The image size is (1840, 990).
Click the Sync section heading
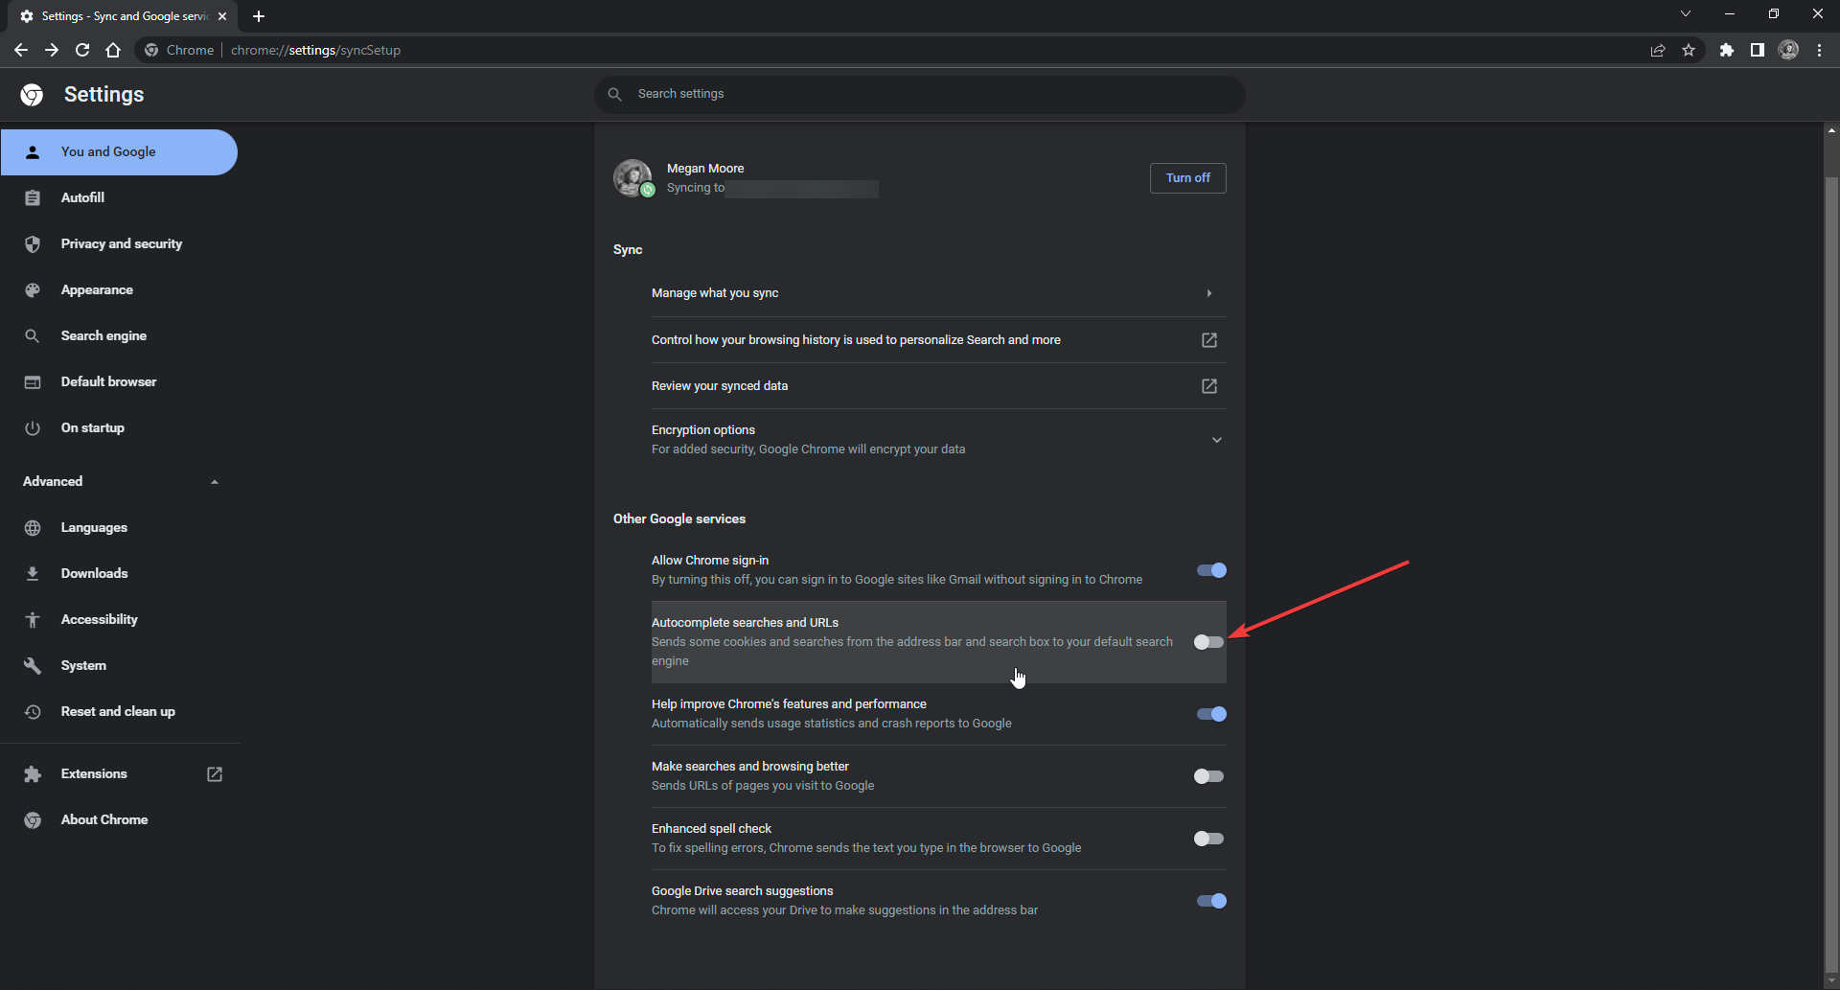628,249
